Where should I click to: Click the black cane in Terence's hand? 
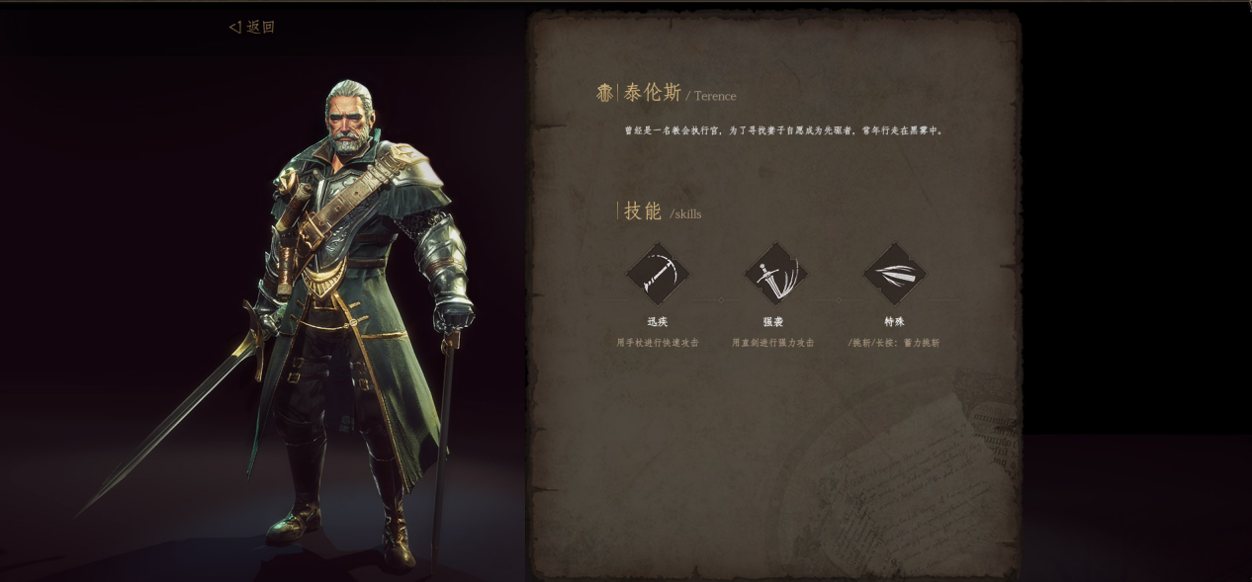click(444, 445)
